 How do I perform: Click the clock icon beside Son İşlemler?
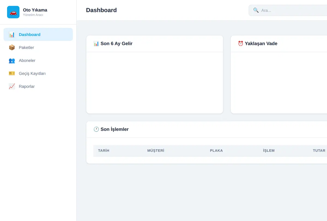96,129
